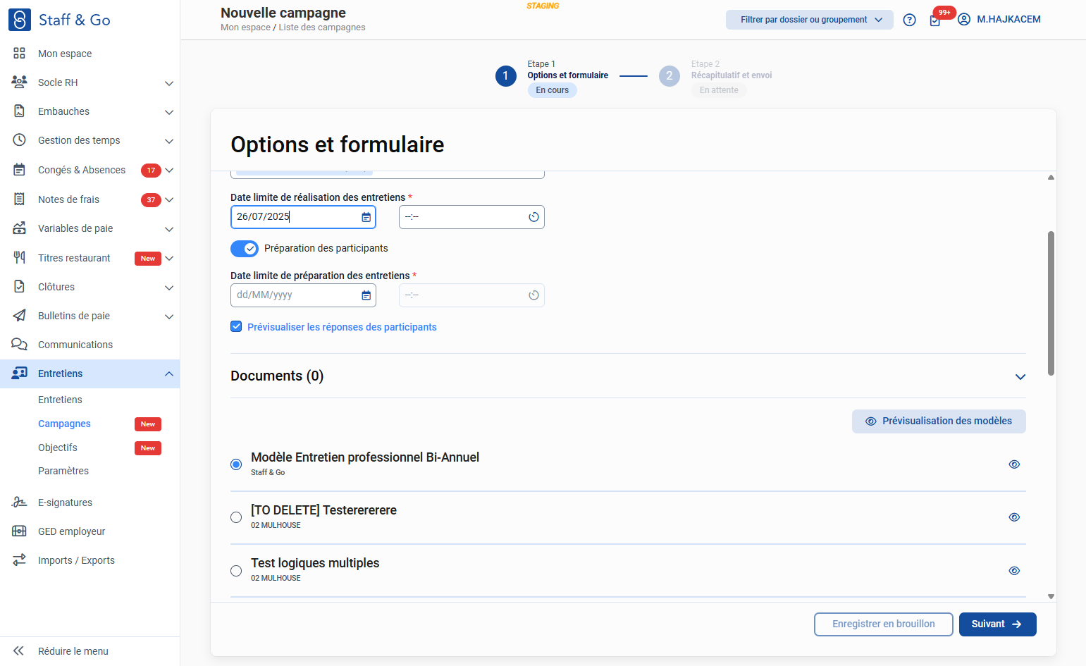The image size is (1086, 666).
Task: Expand the Documents (0) section
Action: tap(1020, 377)
